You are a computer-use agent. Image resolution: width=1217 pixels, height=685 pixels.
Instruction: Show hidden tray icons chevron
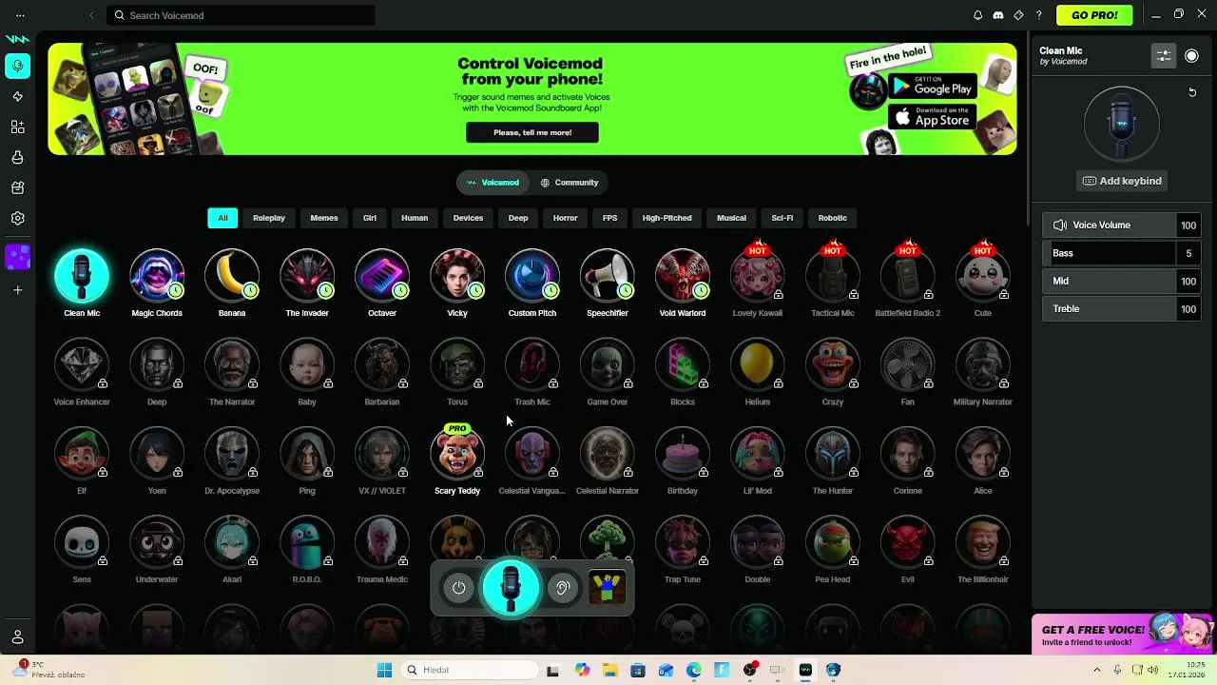(x=1096, y=670)
